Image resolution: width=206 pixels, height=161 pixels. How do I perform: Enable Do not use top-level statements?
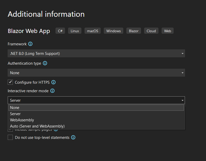click(10, 137)
